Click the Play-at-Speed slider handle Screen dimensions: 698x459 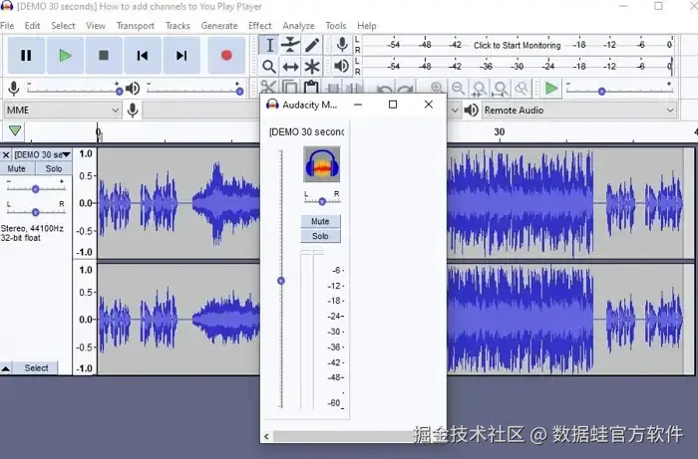[602, 92]
